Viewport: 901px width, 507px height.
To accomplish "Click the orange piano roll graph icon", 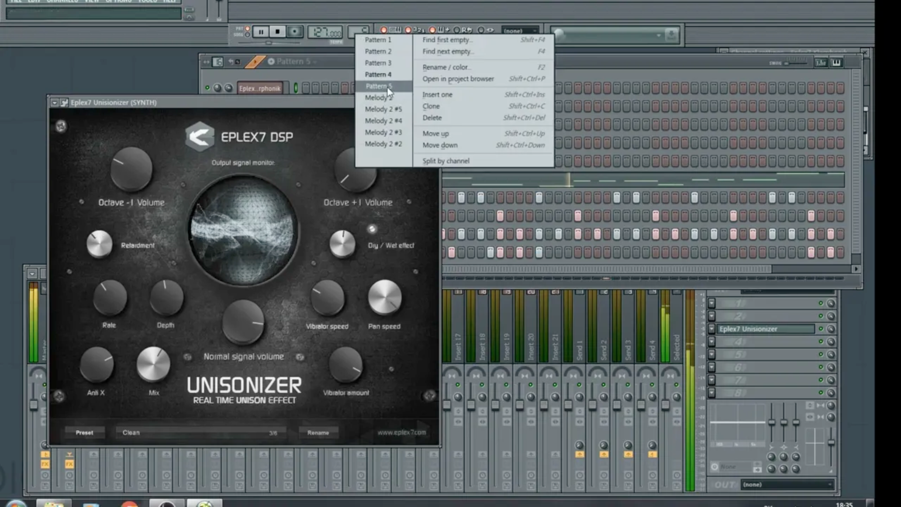I will [x=255, y=62].
